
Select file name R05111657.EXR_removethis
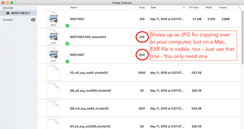(x=88, y=37)
